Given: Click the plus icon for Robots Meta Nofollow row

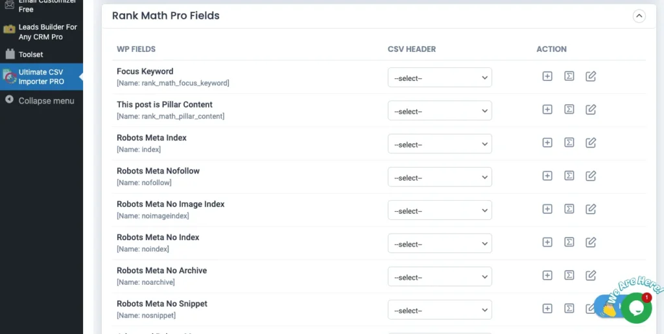Looking at the screenshot, I should click(x=547, y=175).
